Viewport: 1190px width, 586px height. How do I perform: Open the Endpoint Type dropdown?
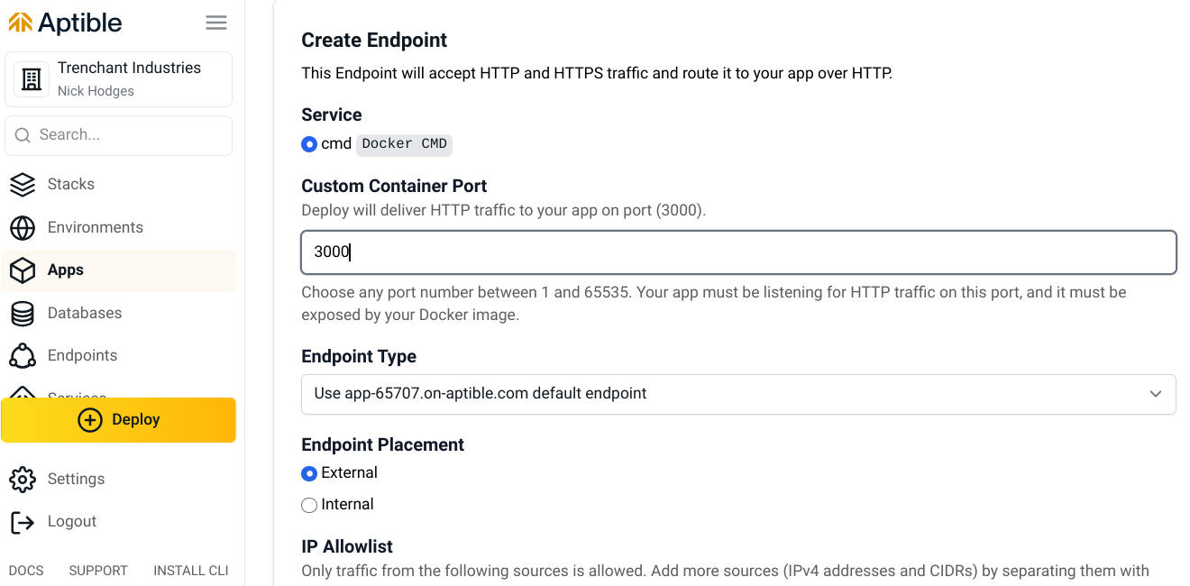(738, 394)
